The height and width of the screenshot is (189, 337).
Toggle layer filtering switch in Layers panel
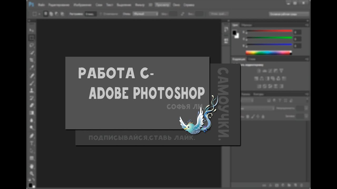[307, 100]
